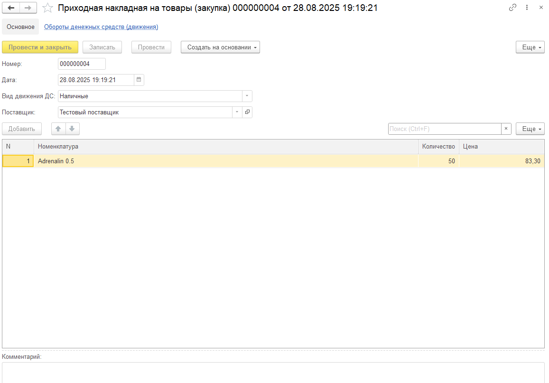Open the three-dot options menu

[527, 8]
